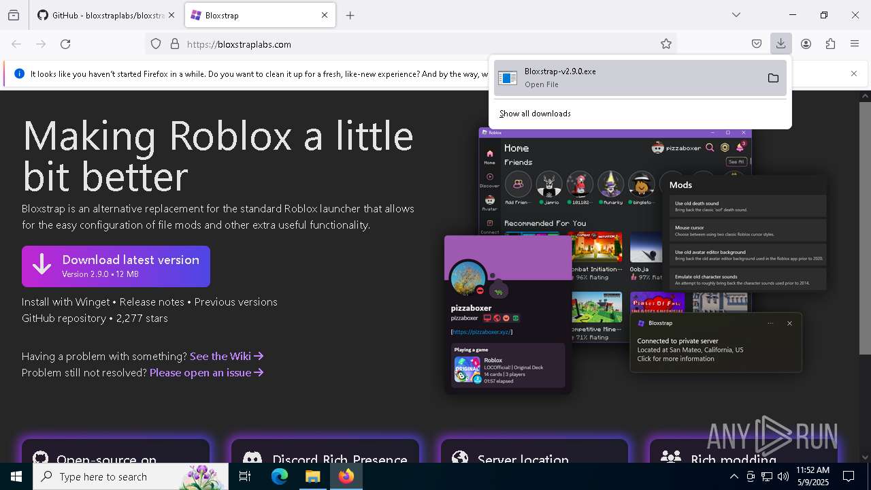The height and width of the screenshot is (490, 871).
Task: Click Show all downloads
Action: [535, 114]
